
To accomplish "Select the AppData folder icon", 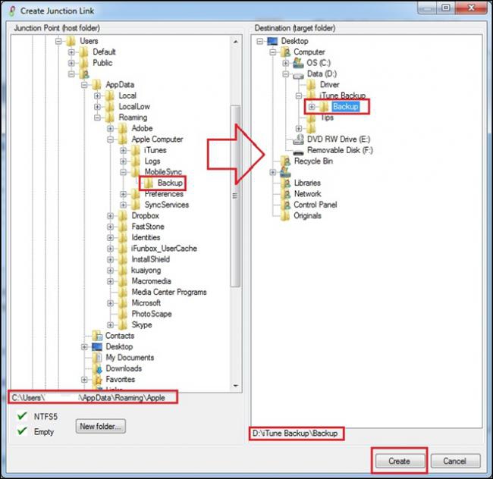I will 97,84.
